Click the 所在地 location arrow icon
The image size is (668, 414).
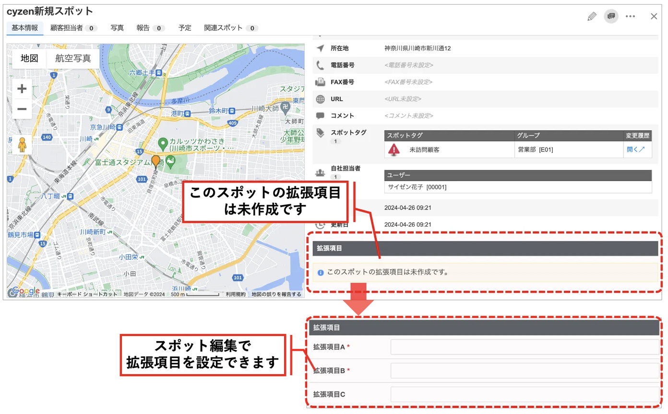[321, 48]
